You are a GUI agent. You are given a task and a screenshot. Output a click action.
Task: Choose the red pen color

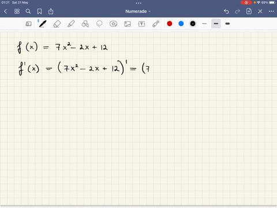pyautogui.click(x=170, y=24)
